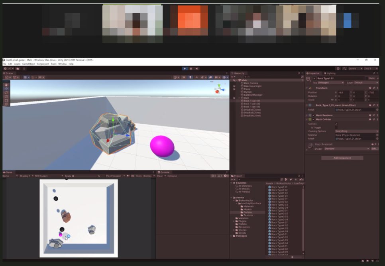Screen dimensions: 385x266
Task: Open the Layers dropdown in top toolbar
Action: [x=355, y=69]
